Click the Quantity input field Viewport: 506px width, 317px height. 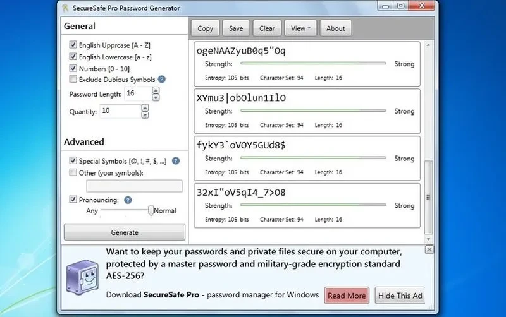120,111
